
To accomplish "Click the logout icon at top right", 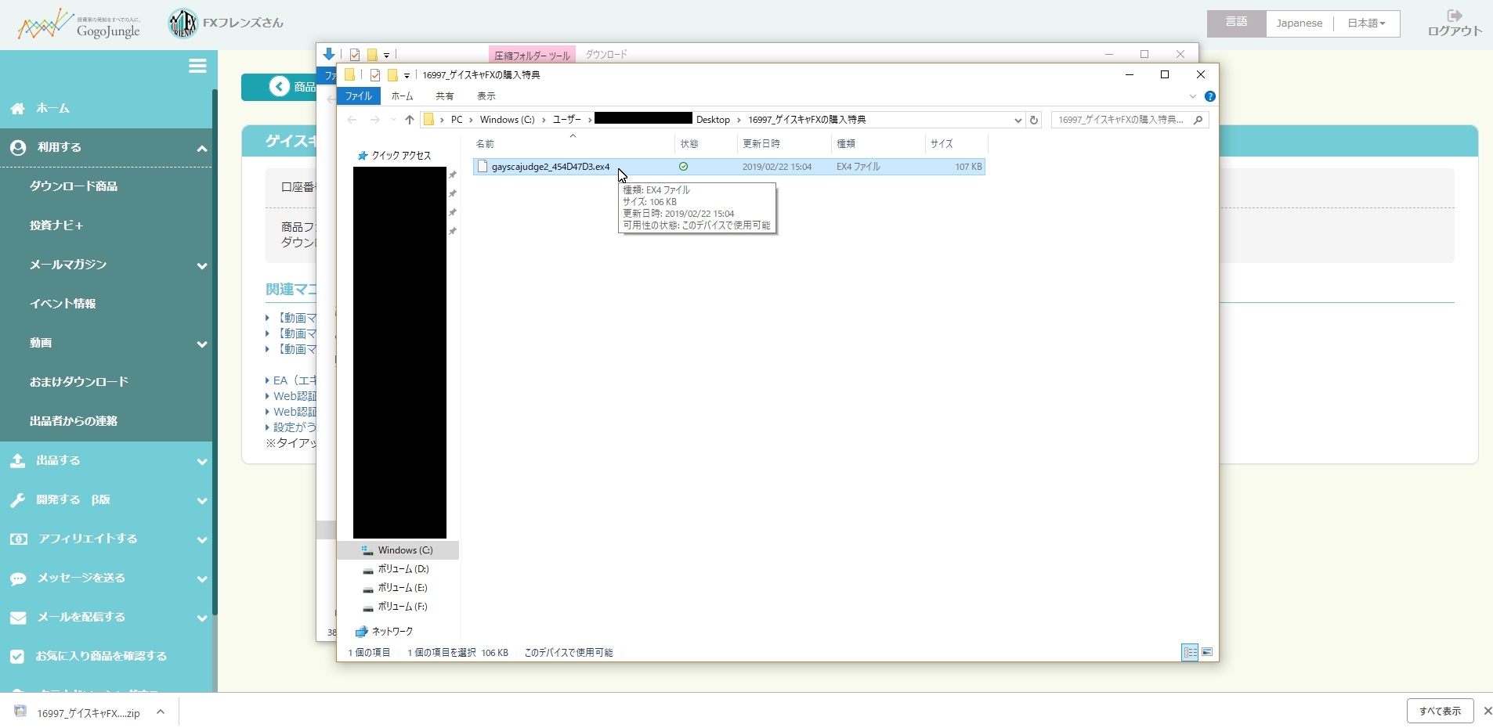I will pos(1454,23).
